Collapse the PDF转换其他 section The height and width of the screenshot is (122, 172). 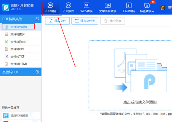tap(21, 19)
